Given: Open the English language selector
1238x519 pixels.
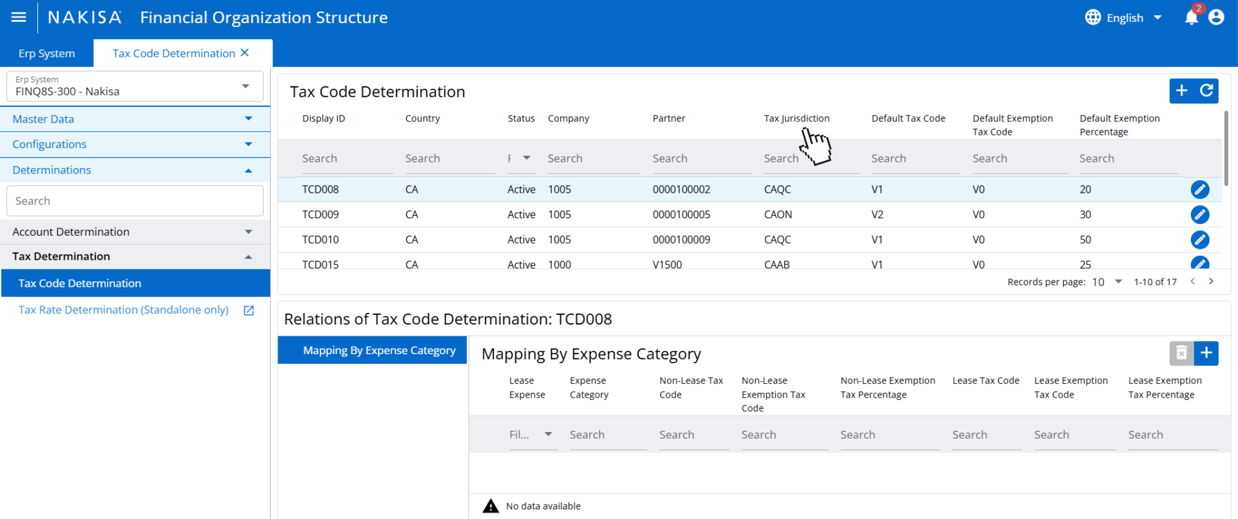Looking at the screenshot, I should click(1124, 18).
